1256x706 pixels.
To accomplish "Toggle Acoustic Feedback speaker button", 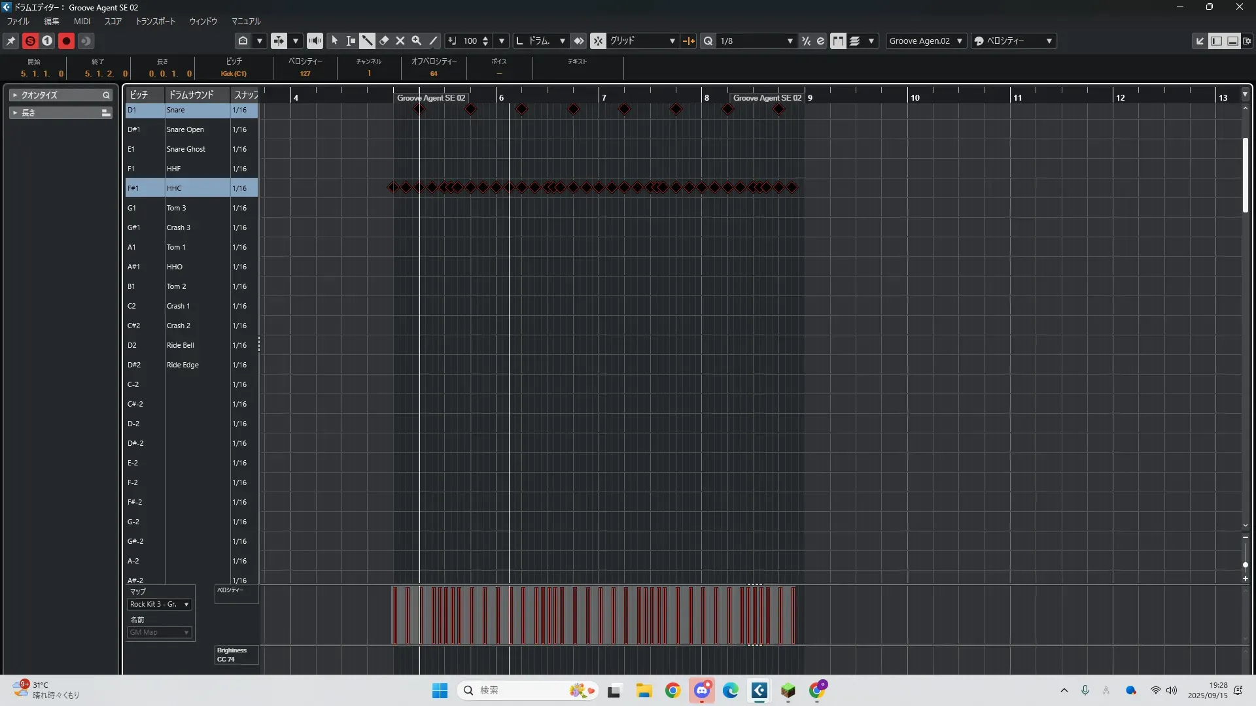I will pyautogui.click(x=315, y=41).
